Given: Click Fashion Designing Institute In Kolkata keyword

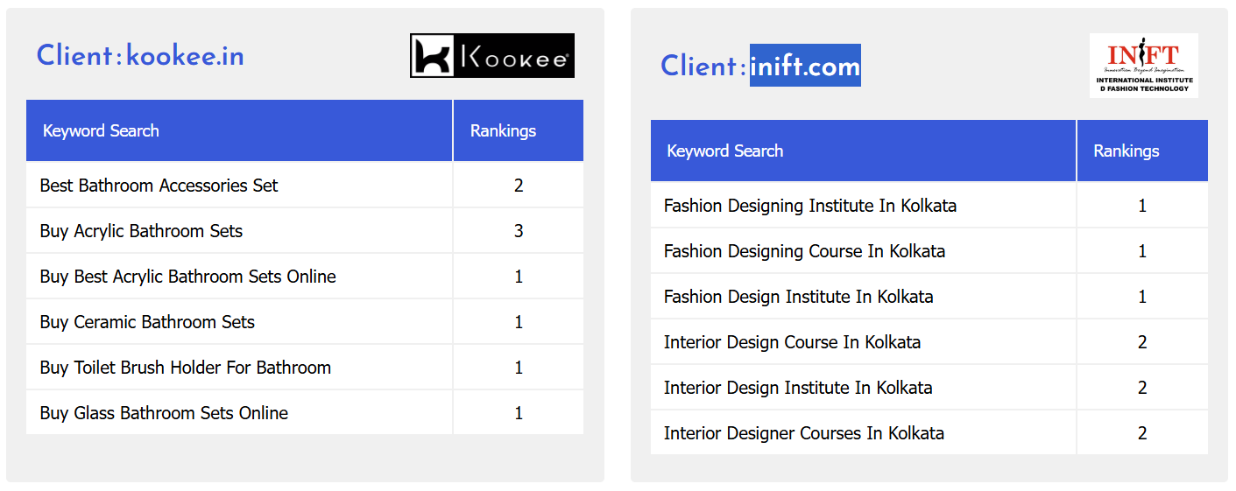Looking at the screenshot, I should pos(809,206).
